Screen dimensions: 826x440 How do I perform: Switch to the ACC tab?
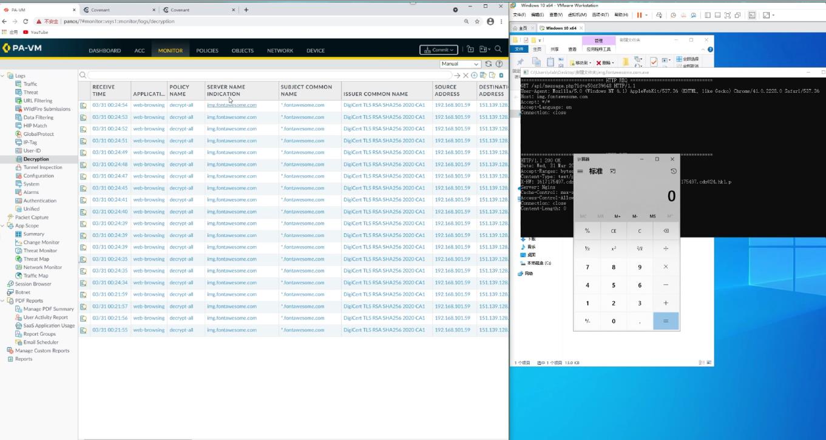click(140, 50)
